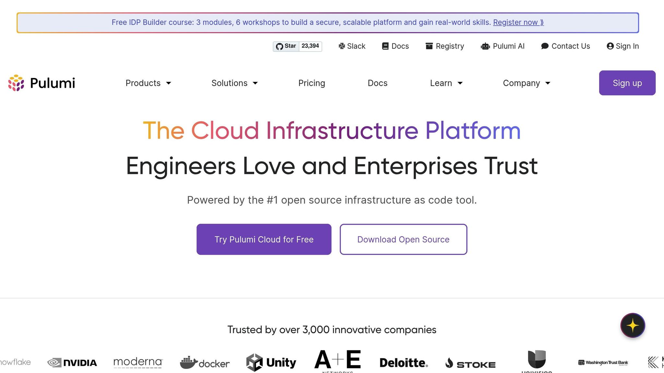
Task: Click the Sign up button
Action: 627,83
